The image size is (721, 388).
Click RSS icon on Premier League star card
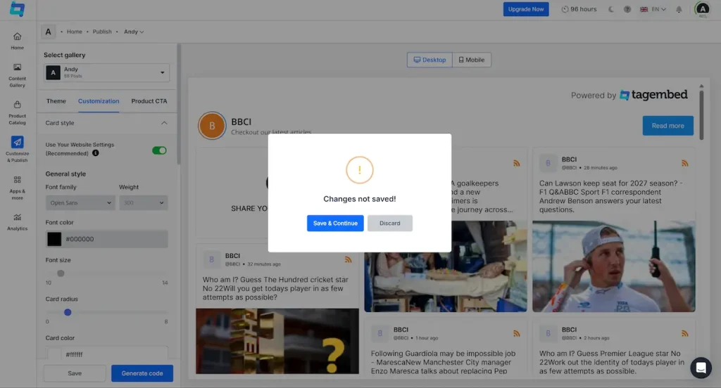point(684,333)
